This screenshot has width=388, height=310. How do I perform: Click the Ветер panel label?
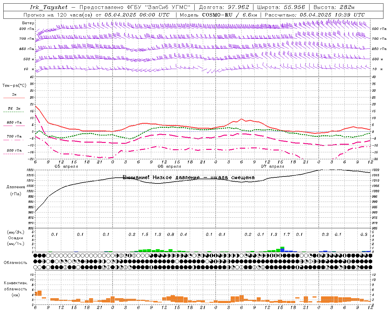(28, 23)
